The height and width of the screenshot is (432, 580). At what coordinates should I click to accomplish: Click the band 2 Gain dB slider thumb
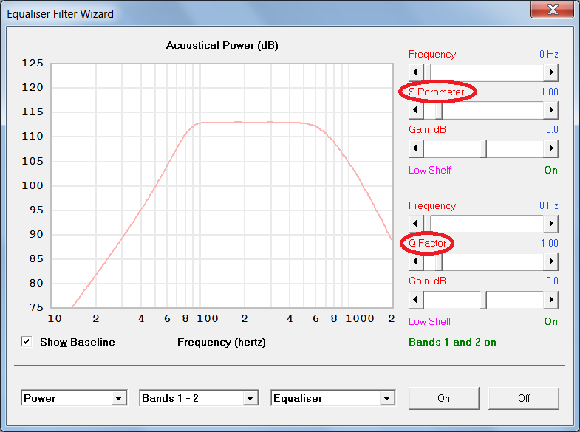click(x=483, y=299)
